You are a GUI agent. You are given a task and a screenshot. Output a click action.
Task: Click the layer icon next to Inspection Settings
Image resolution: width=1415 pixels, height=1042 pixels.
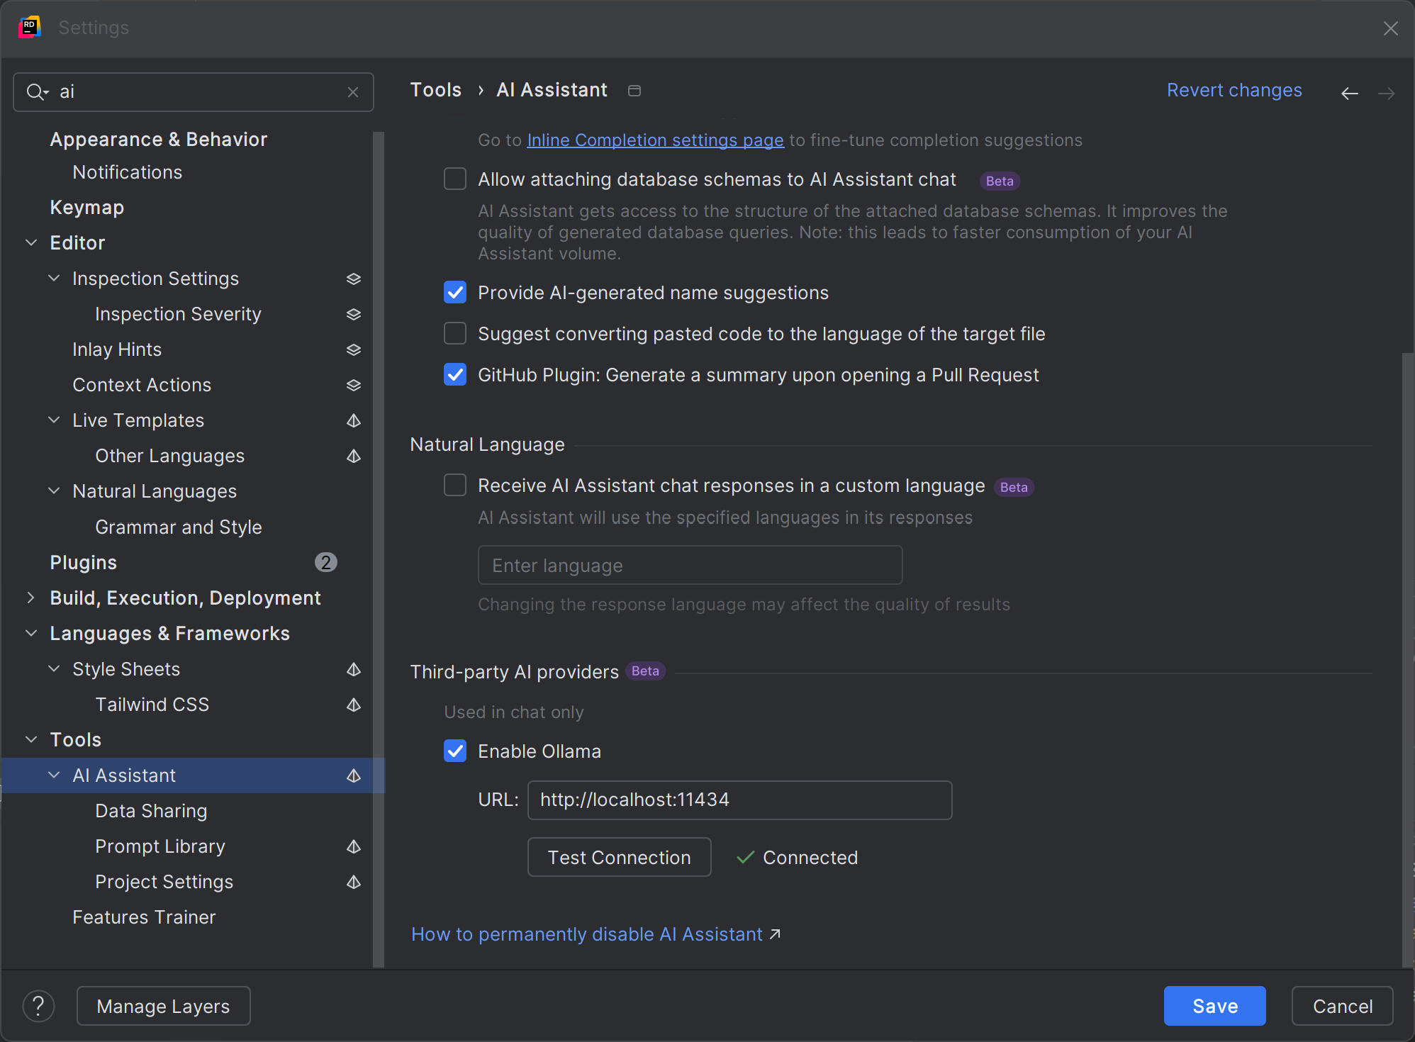coord(354,279)
